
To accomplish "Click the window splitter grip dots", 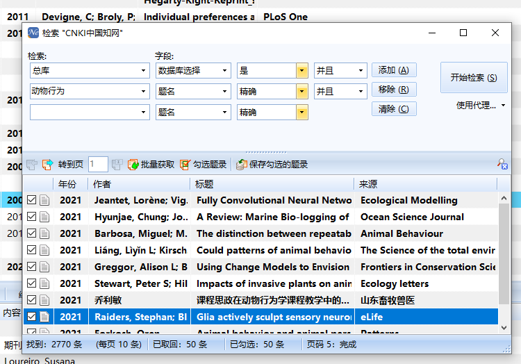I will (266, 152).
